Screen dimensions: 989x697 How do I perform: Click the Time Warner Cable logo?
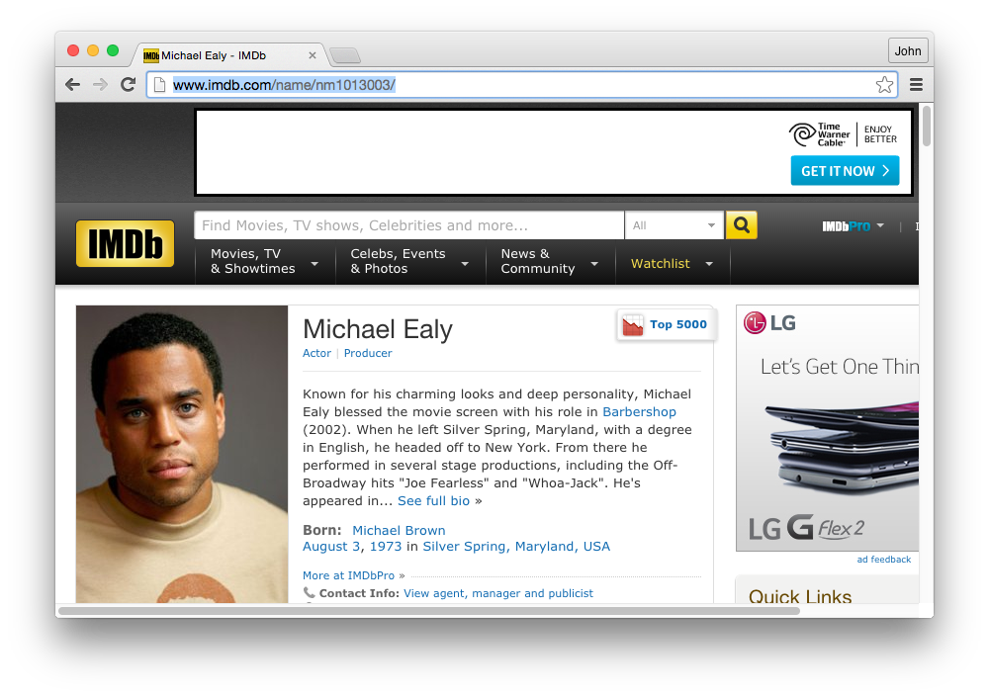coord(819,134)
